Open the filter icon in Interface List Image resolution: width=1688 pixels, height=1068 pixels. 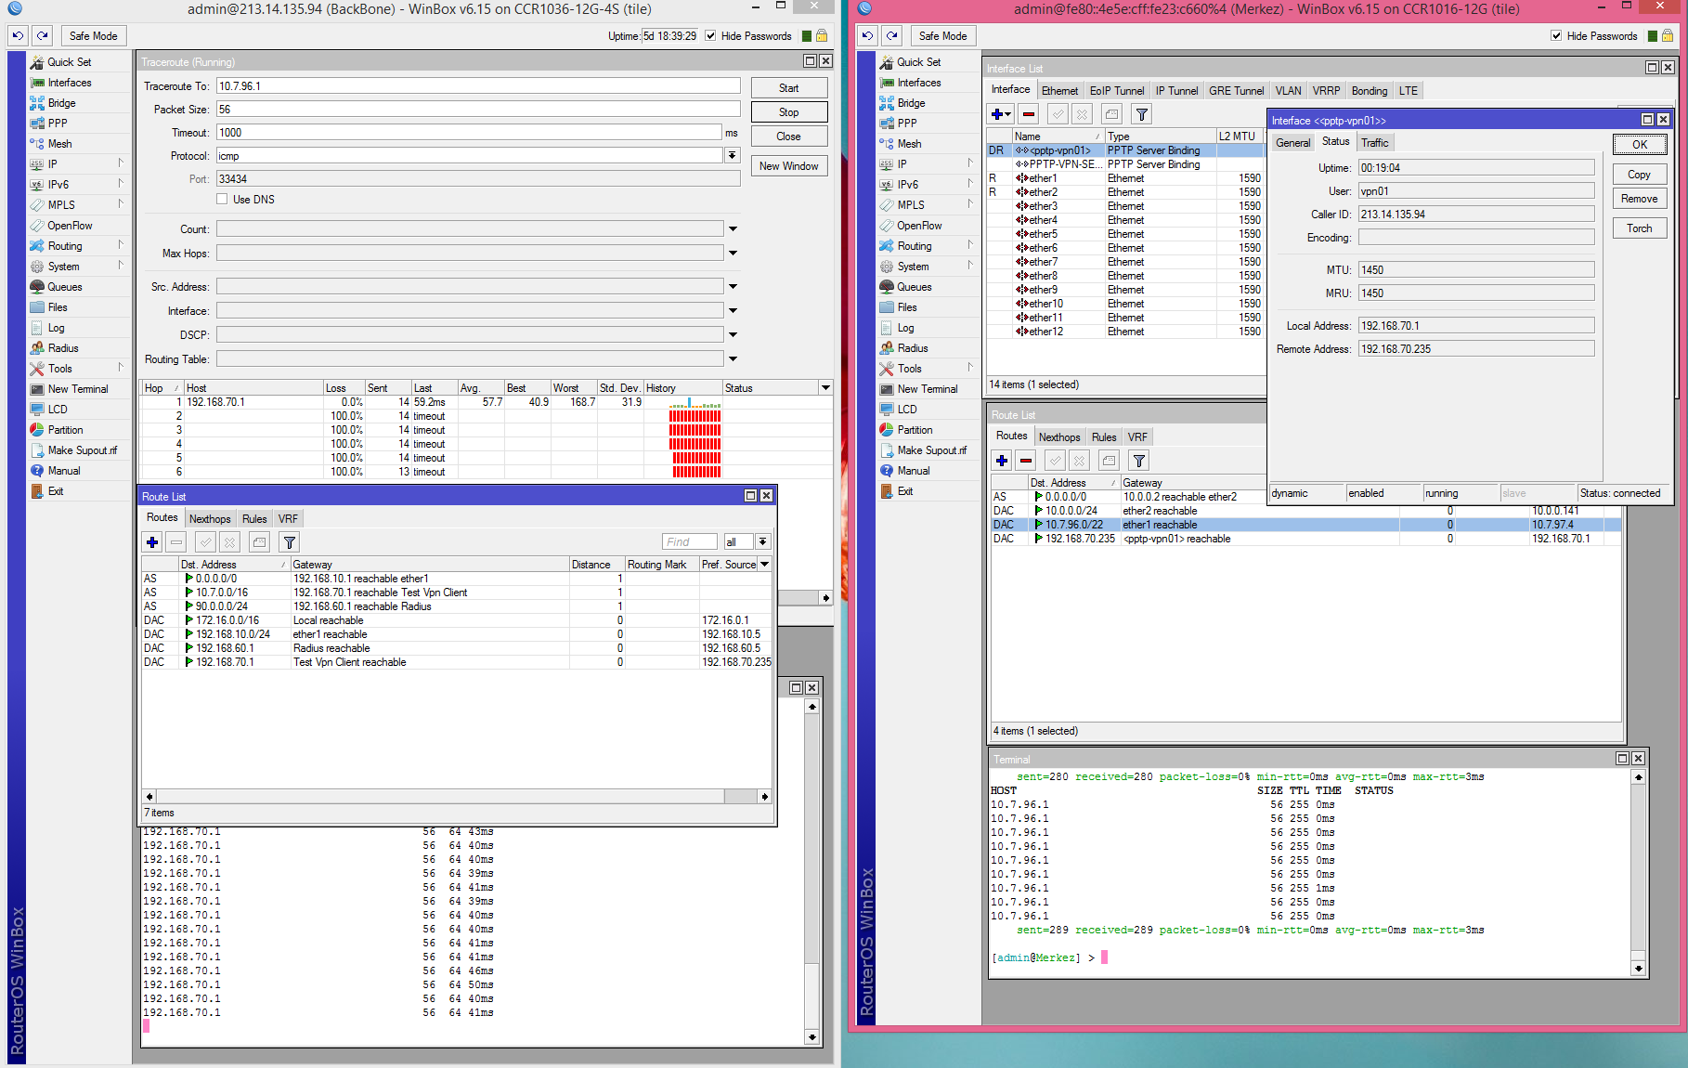(1141, 113)
